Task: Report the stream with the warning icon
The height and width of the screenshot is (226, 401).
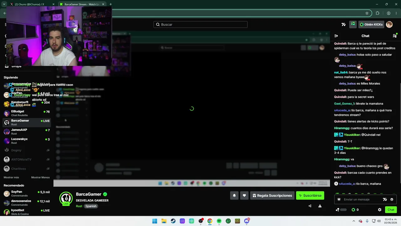Action: click(320, 206)
